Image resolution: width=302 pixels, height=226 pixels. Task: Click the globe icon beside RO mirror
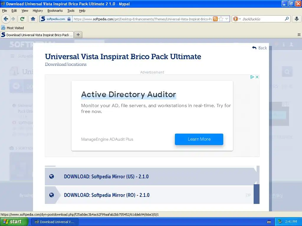point(51,195)
